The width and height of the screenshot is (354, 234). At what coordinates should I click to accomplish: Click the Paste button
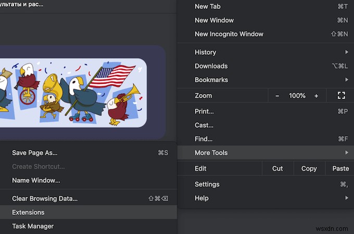pyautogui.click(x=340, y=168)
